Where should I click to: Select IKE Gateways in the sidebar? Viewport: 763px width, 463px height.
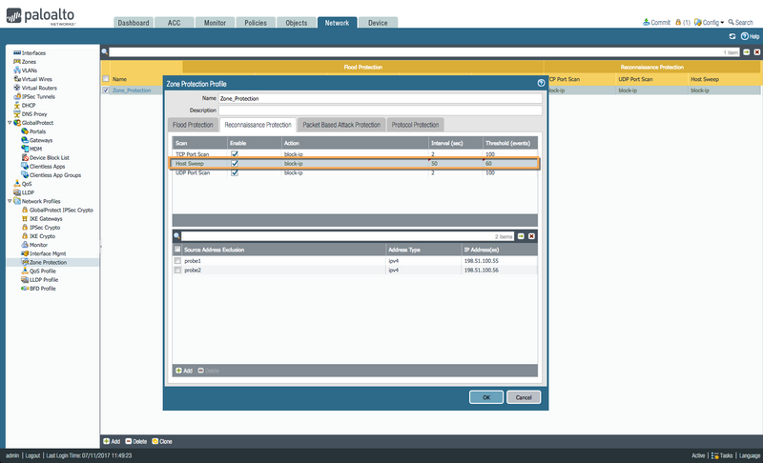click(46, 218)
